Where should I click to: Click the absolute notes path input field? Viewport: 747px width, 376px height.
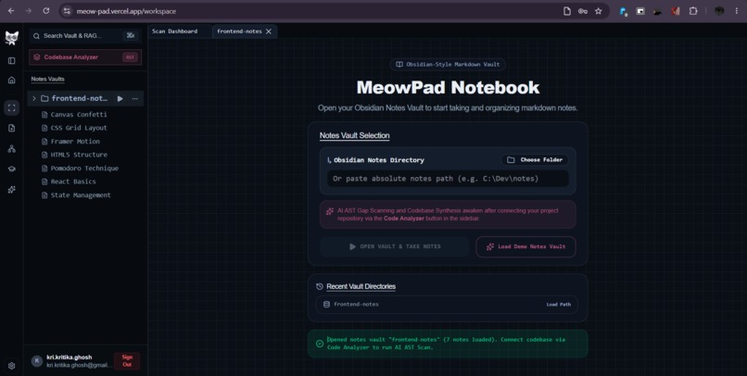[448, 179]
